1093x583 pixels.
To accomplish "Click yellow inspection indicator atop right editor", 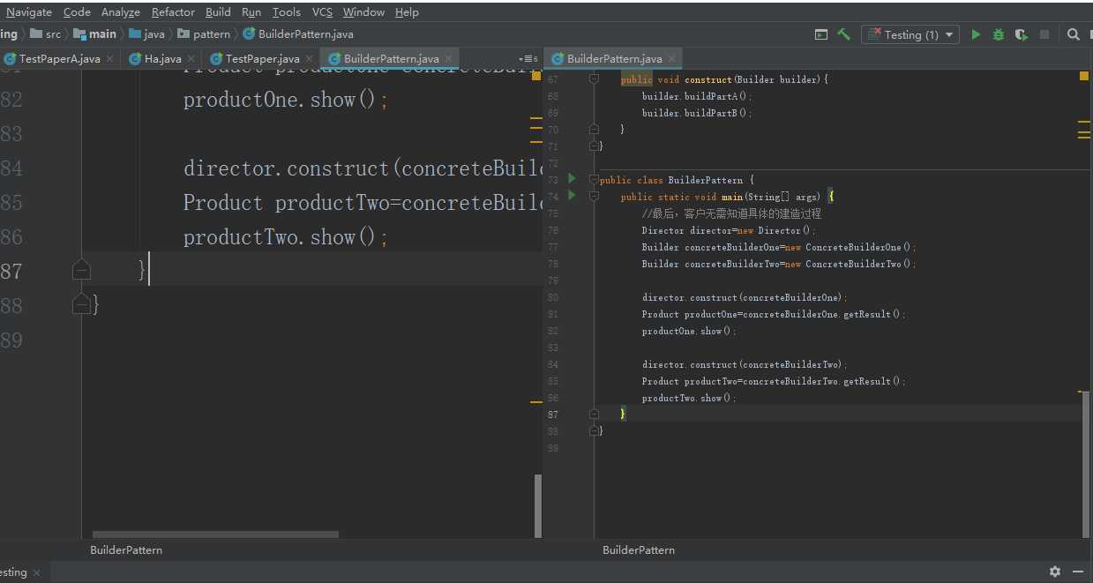I will tap(1084, 77).
